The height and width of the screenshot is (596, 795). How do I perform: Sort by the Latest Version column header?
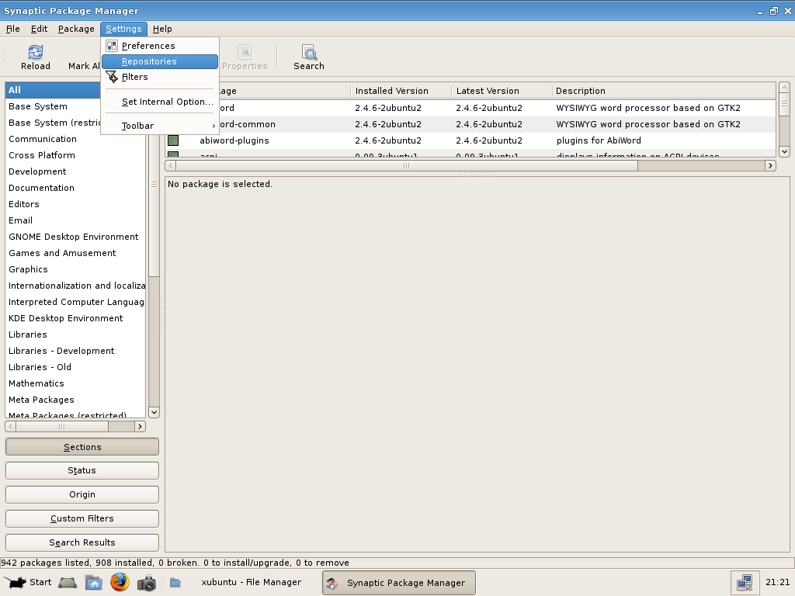pos(502,91)
